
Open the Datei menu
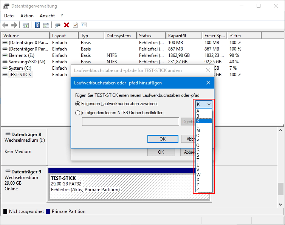click(x=9, y=16)
